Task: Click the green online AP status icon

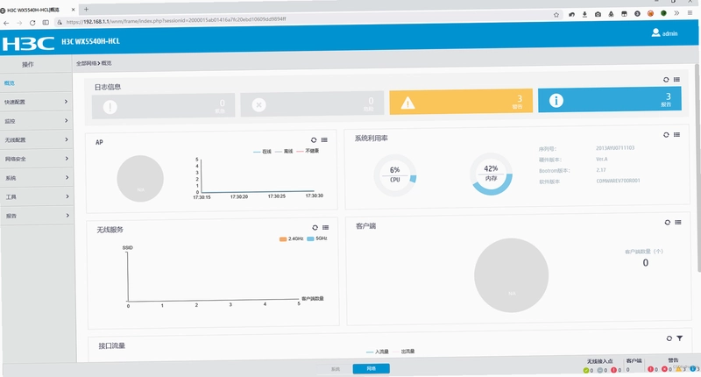Action: point(585,370)
